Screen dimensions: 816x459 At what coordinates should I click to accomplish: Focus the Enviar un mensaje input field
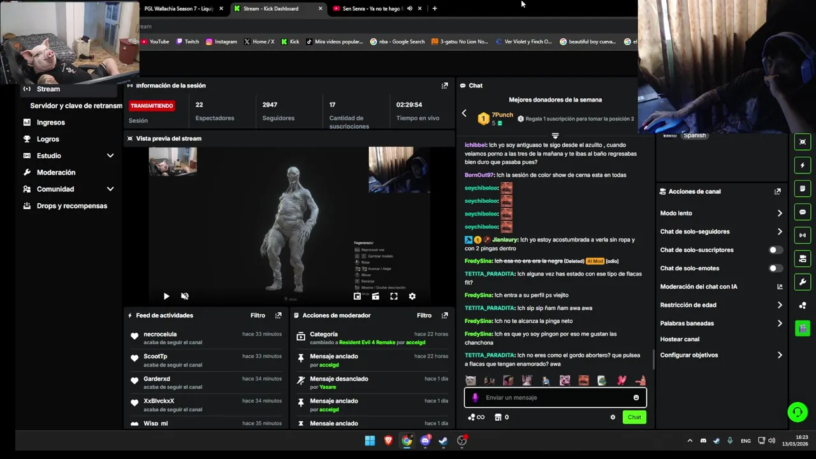[x=555, y=398]
